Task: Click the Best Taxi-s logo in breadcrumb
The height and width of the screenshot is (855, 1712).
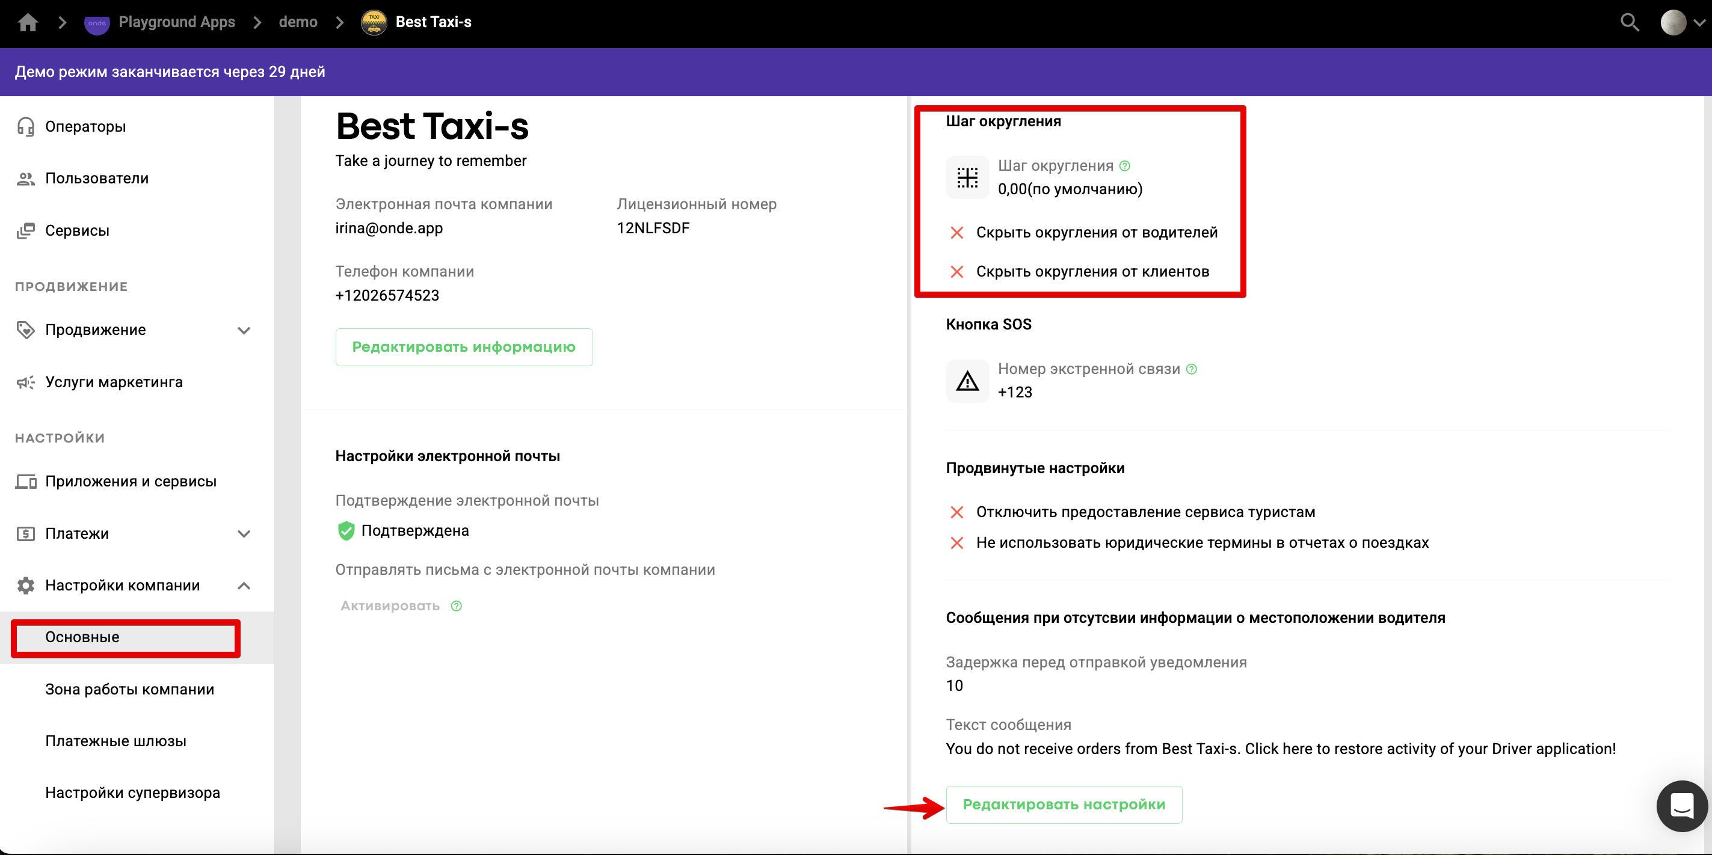Action: point(374,23)
